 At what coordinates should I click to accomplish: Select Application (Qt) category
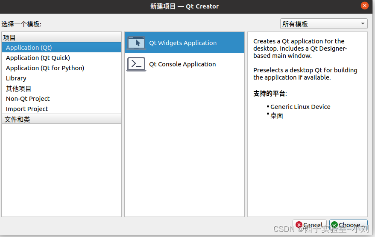(x=62, y=47)
